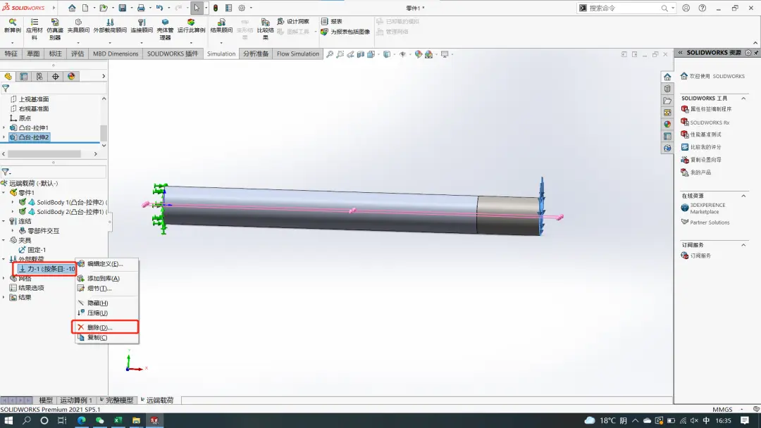Open File Explorer on the taskbar
The width and height of the screenshot is (761, 428).
click(x=136, y=420)
